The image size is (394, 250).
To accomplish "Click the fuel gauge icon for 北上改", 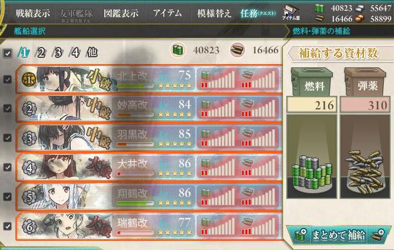I will [206, 75].
